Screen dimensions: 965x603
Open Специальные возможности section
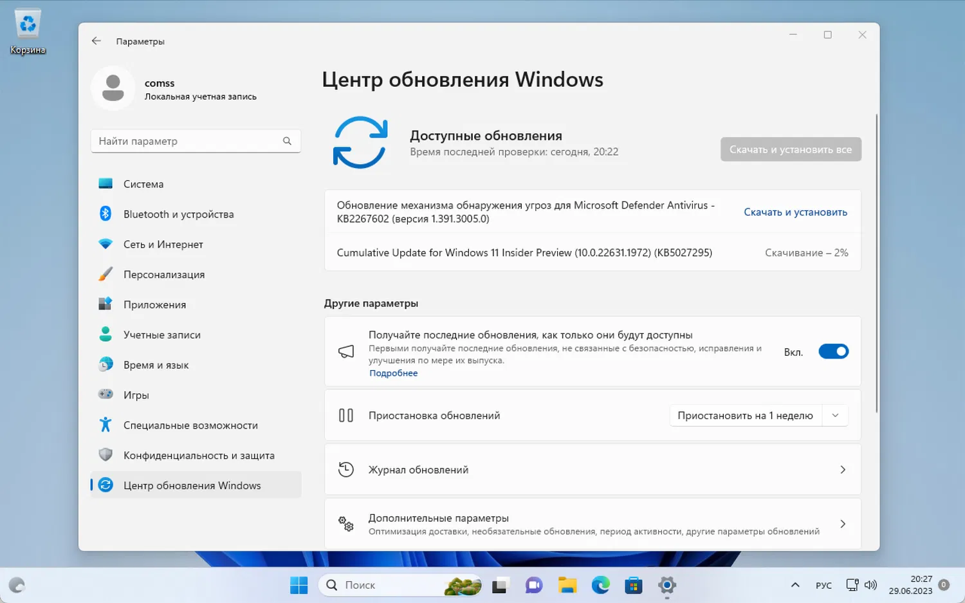tap(196, 425)
